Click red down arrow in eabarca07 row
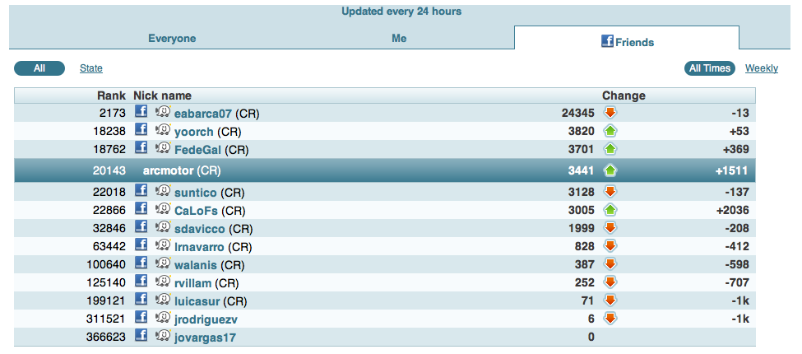 coord(610,112)
